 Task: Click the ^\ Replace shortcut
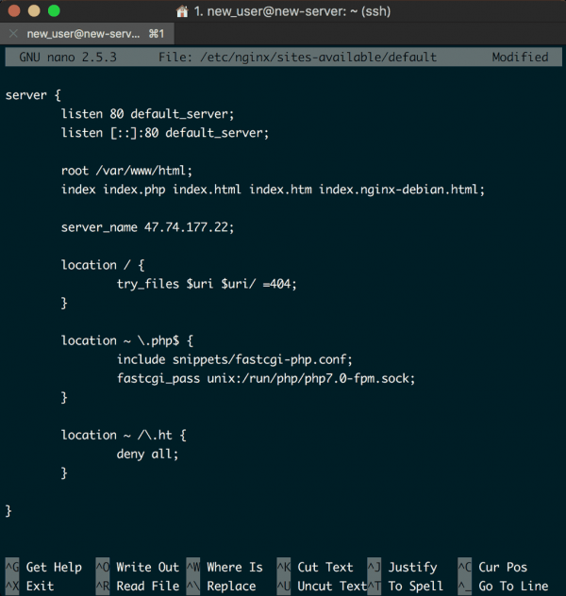221,587
